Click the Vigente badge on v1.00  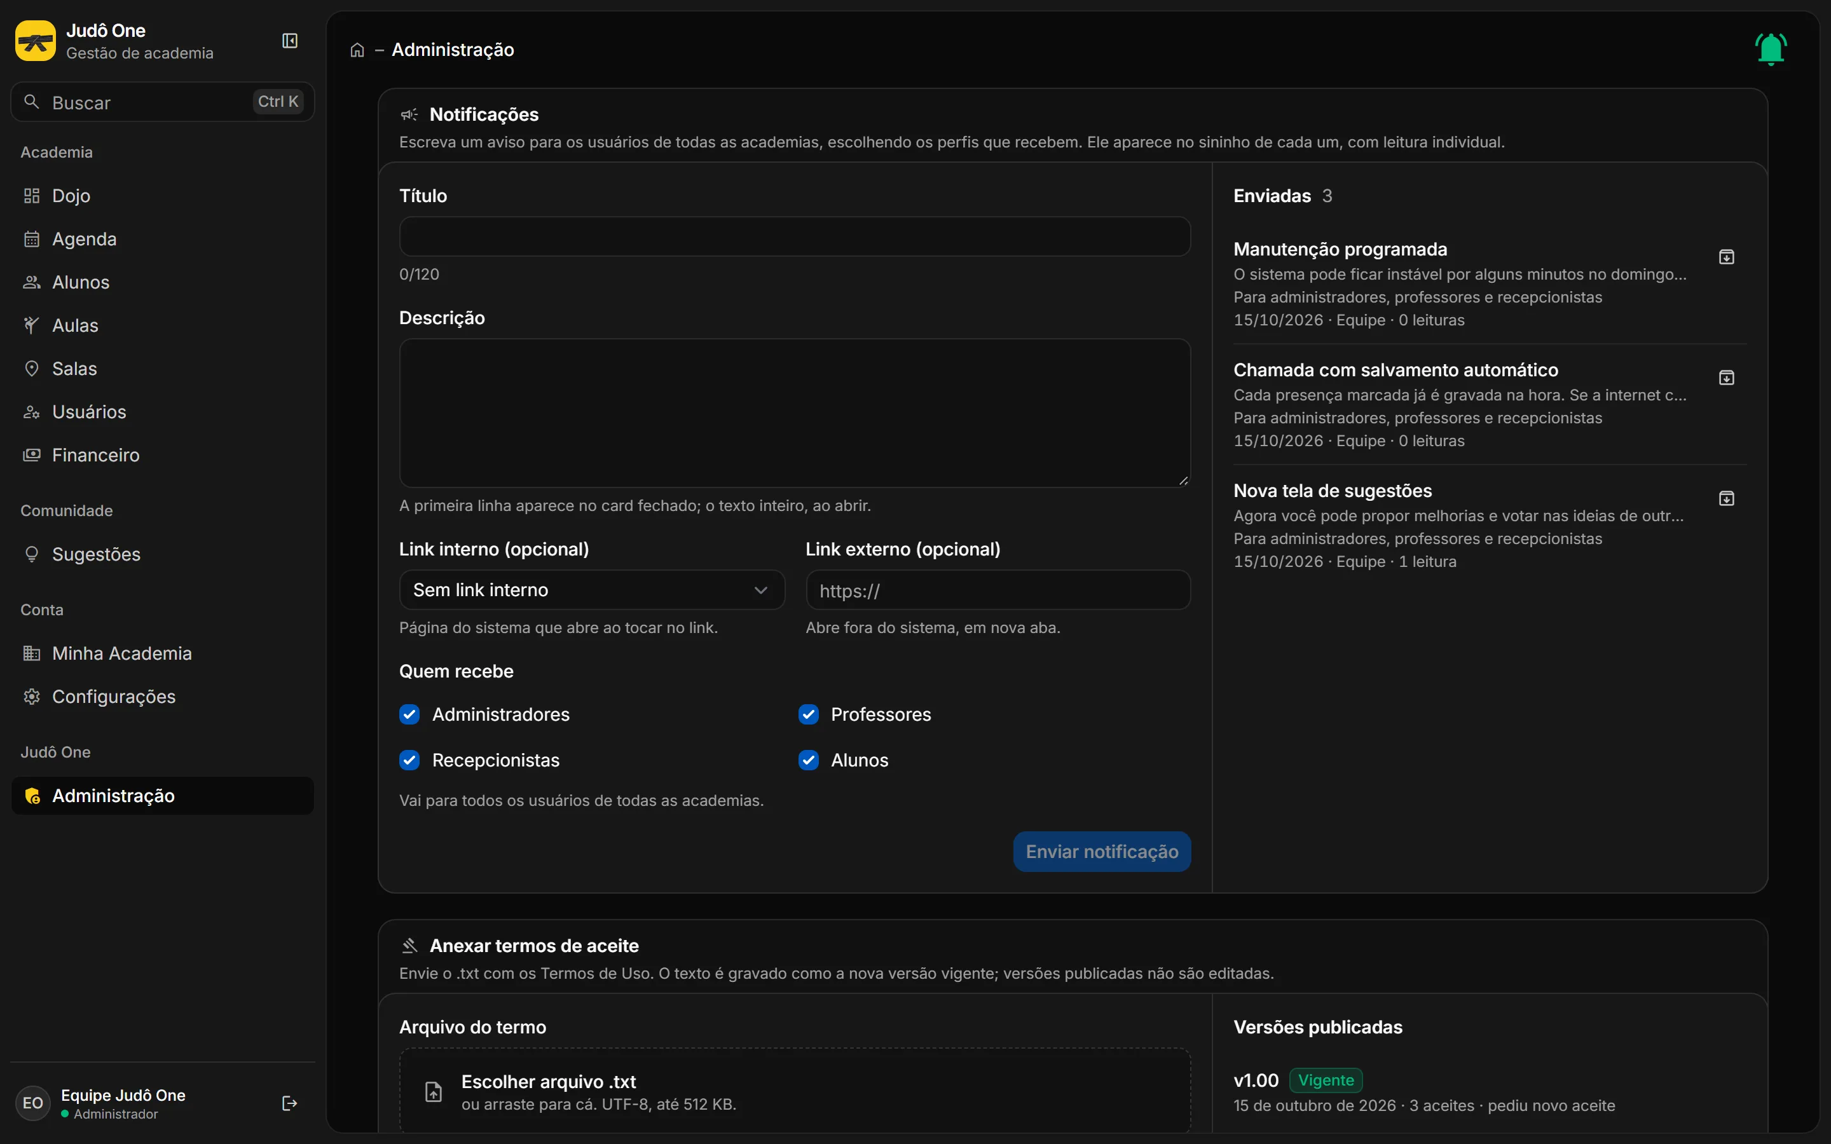(x=1326, y=1080)
